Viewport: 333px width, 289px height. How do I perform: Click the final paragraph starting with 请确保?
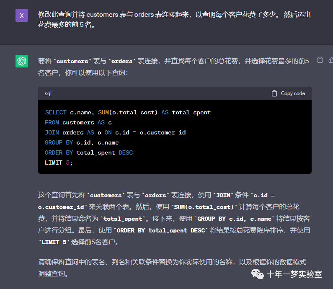pyautogui.click(x=172, y=268)
